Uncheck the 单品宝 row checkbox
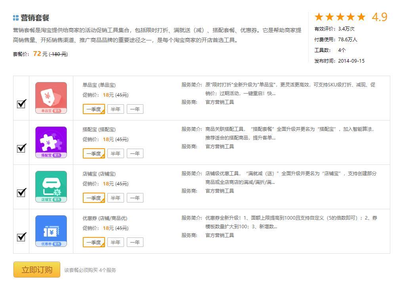Image resolution: width=397 pixels, height=281 pixels. [x=21, y=103]
